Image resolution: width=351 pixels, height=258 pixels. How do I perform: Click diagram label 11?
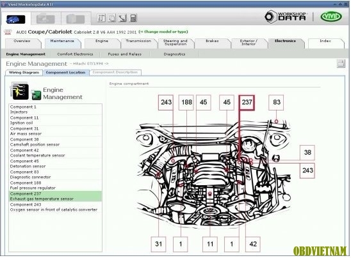[210, 244]
